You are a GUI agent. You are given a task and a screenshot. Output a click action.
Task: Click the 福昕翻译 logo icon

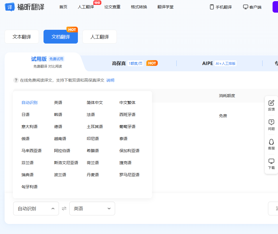click(10, 7)
